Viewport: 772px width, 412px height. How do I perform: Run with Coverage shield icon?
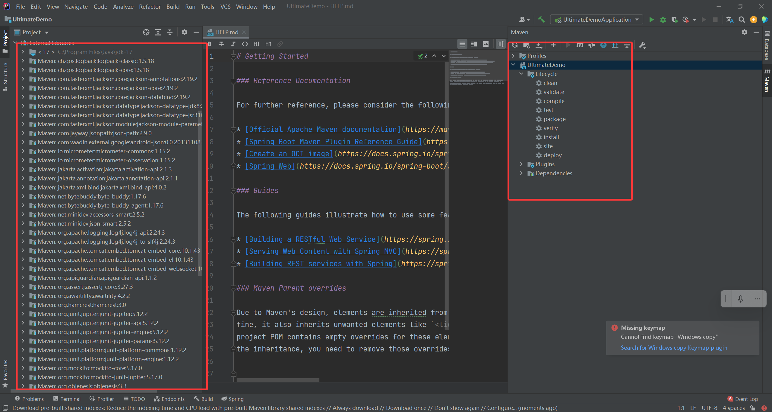coord(675,20)
